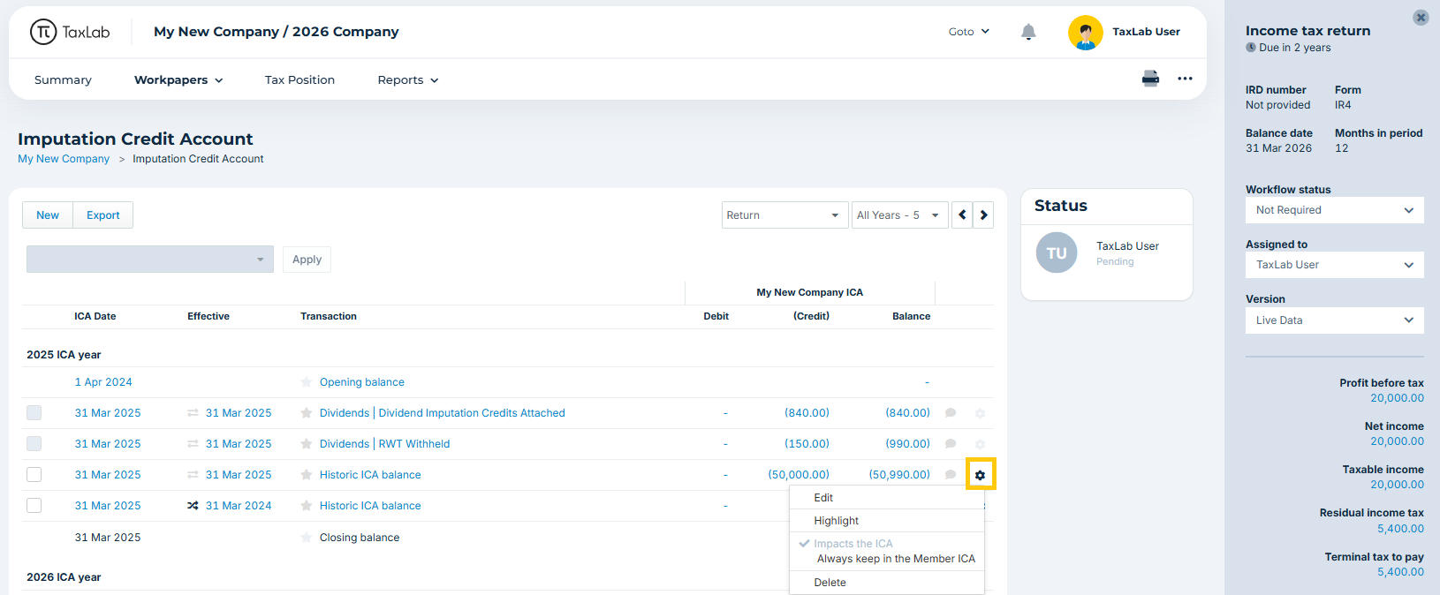1440x595 pixels.
Task: Open gear settings for Dividend Imputation Credits row
Action: point(980,413)
